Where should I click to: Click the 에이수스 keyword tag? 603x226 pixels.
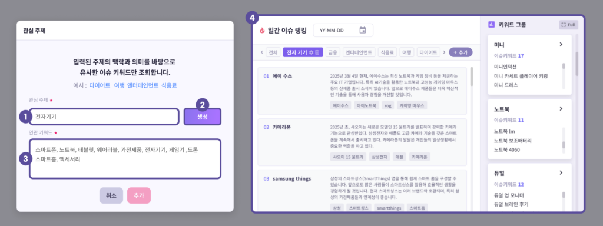pyautogui.click(x=341, y=105)
